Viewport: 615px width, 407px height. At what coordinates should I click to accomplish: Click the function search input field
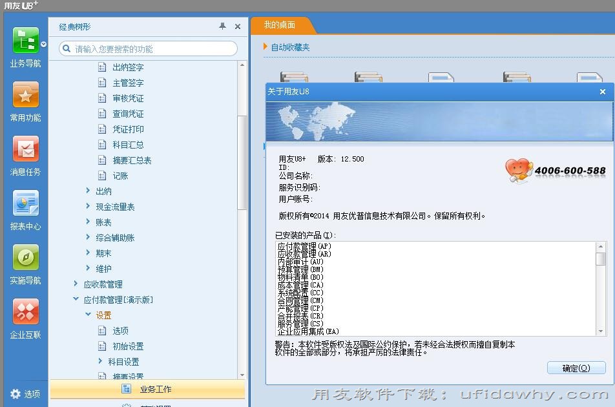point(154,49)
